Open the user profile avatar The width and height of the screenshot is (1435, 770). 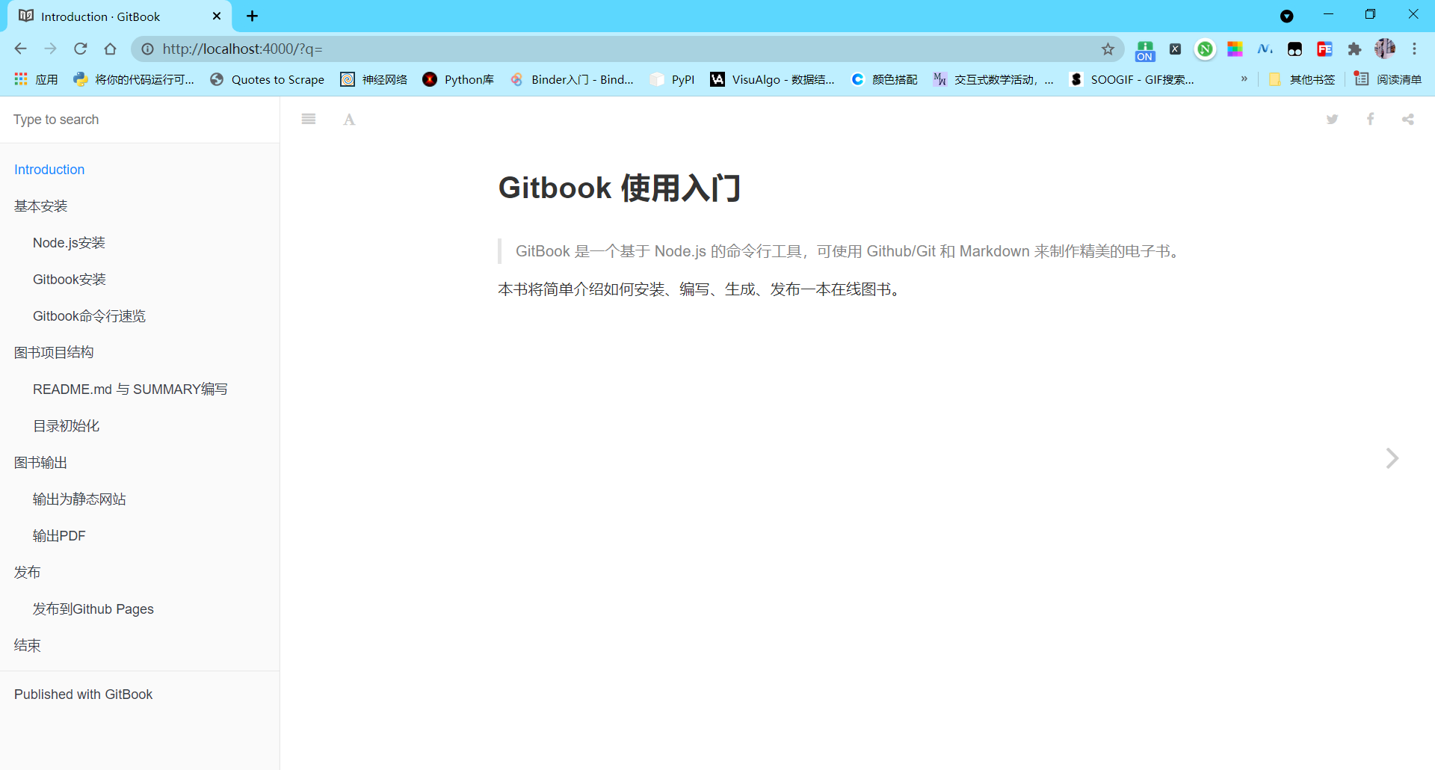pyautogui.click(x=1385, y=49)
